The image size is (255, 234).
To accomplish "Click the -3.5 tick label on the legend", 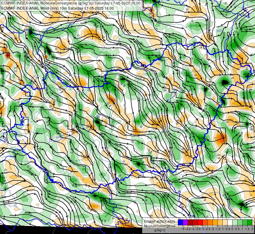I will point(198,229).
